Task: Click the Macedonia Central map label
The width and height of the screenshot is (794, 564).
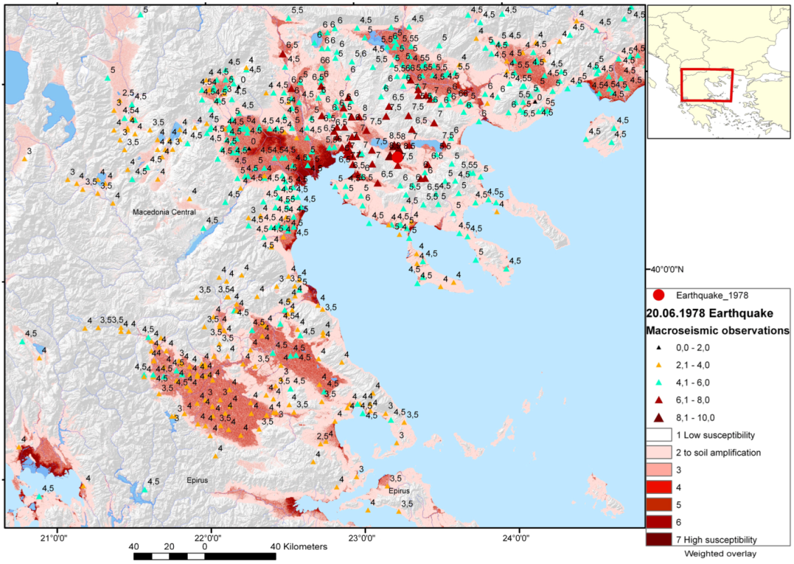Action: (166, 212)
